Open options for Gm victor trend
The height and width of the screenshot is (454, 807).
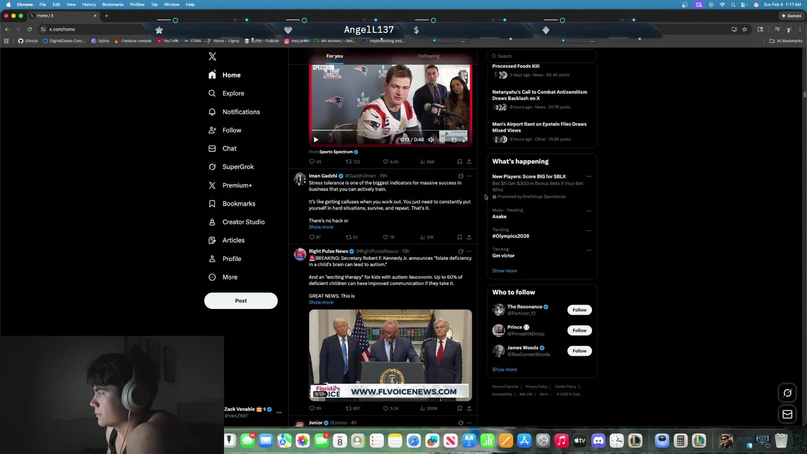pos(589,250)
